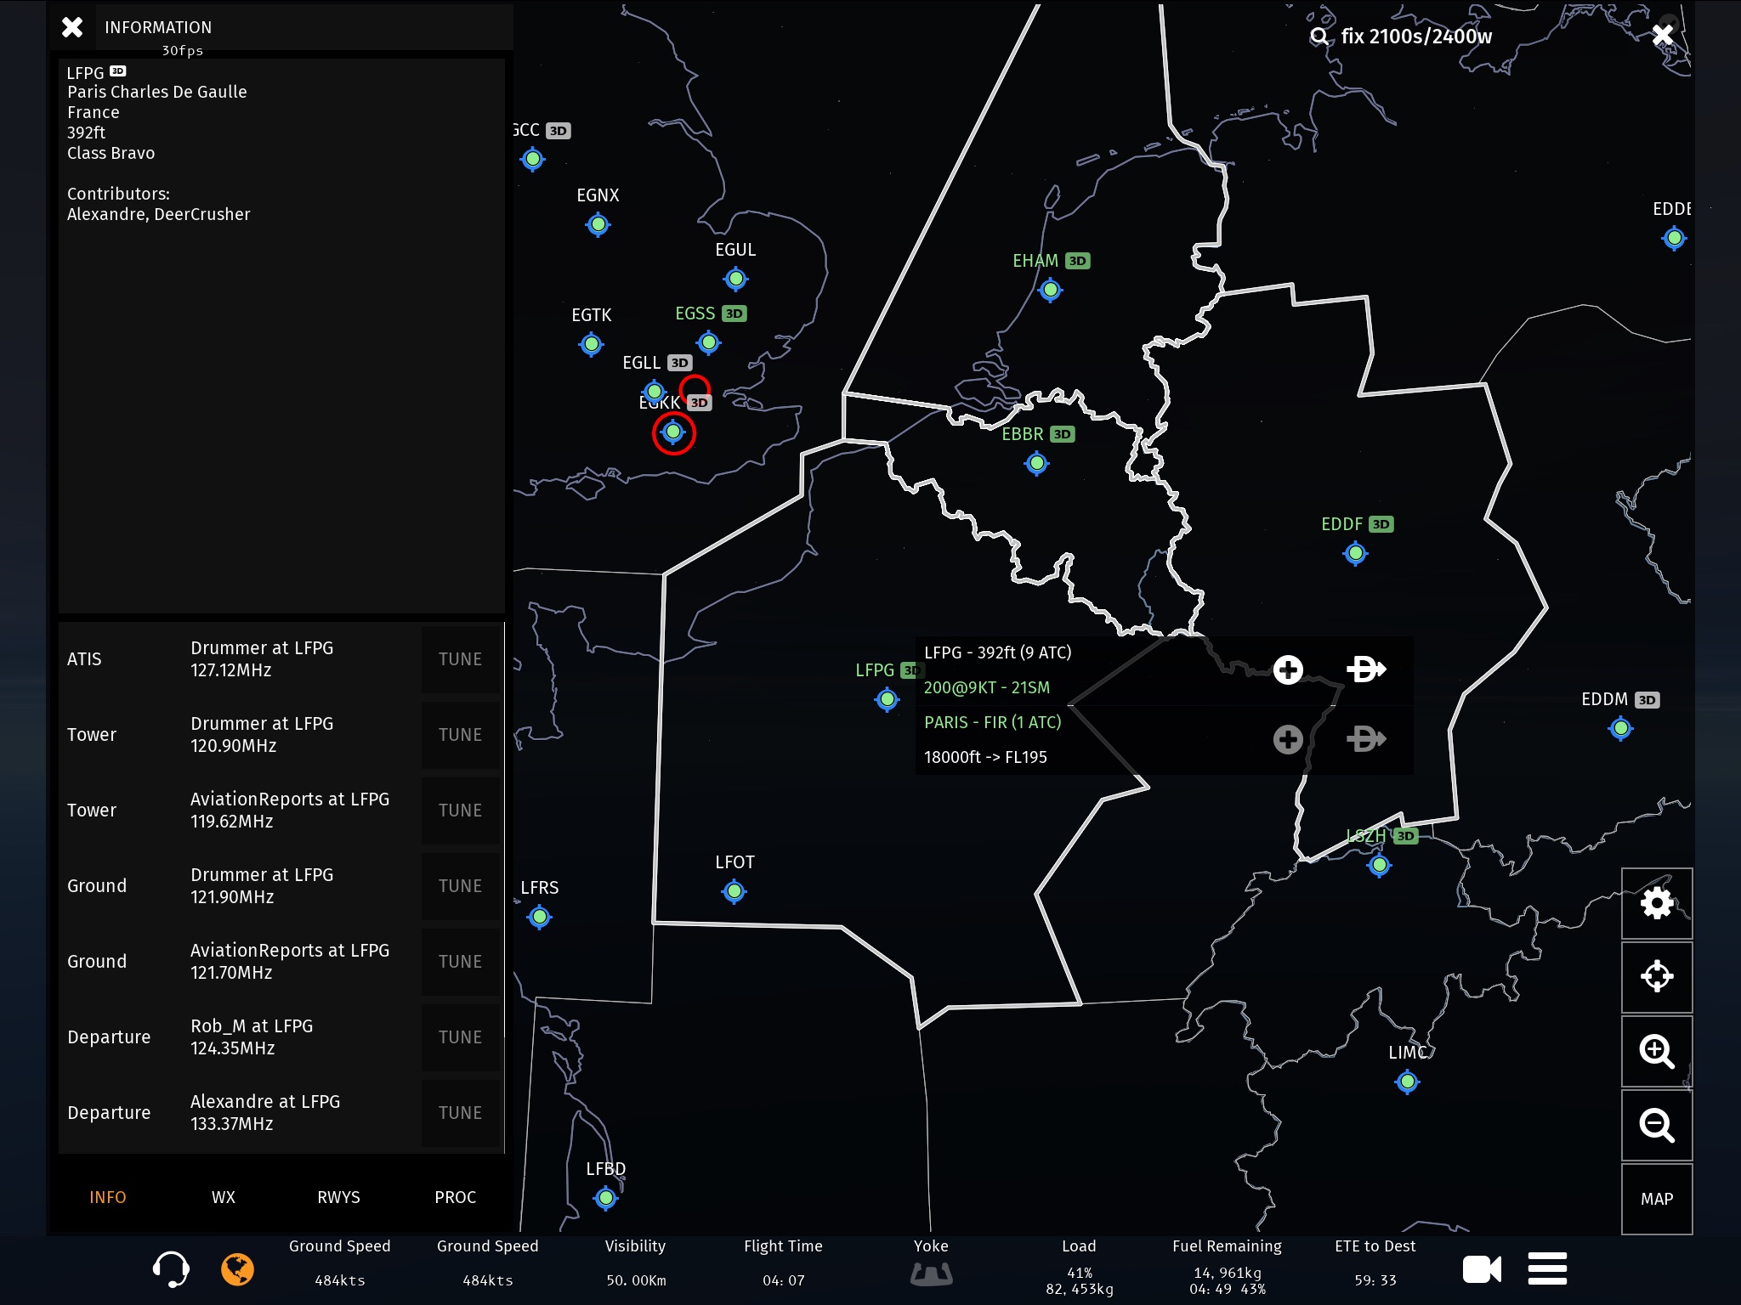Select the EDDF airport marker
1741x1305 pixels.
click(x=1355, y=554)
